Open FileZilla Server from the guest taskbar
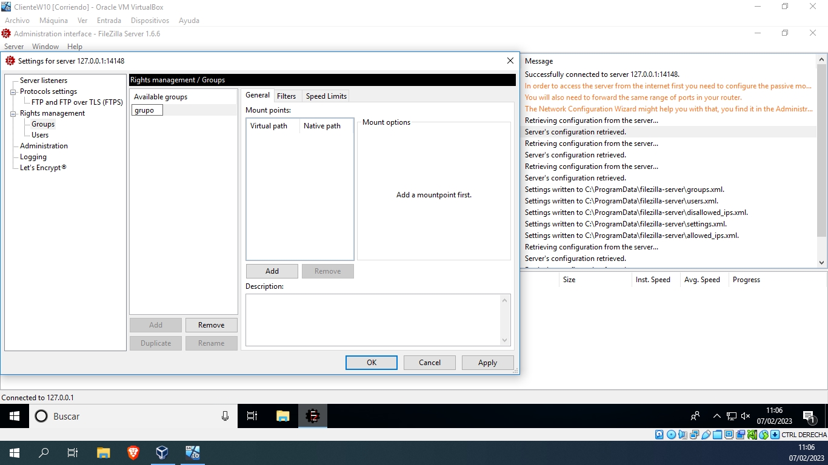Screen dimensions: 828x465 point(313,416)
